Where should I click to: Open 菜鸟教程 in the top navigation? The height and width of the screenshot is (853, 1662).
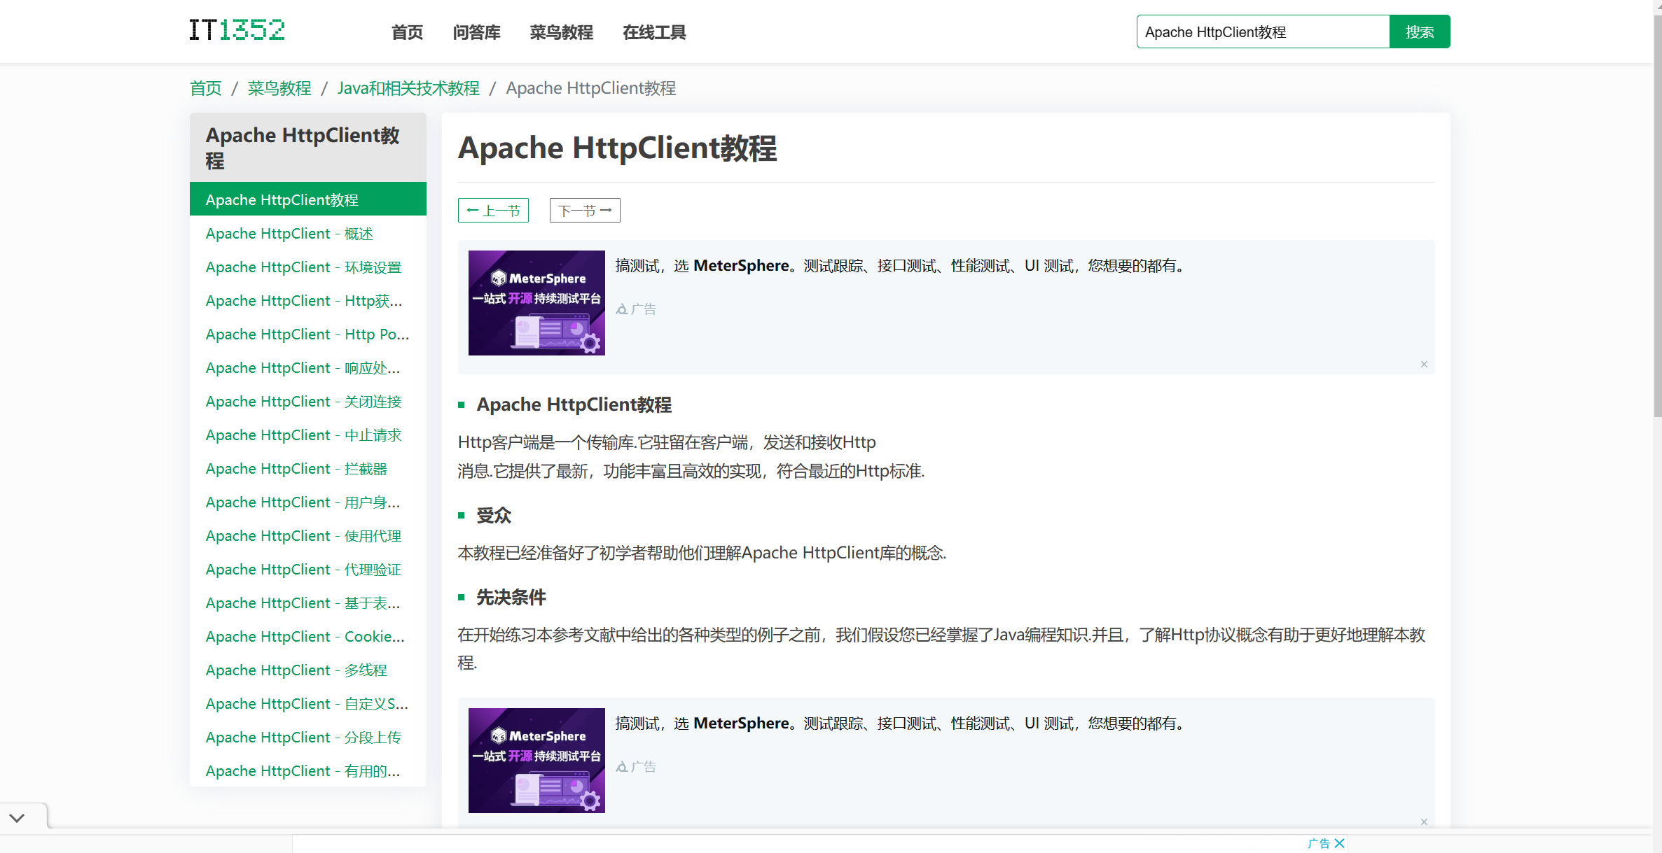[562, 32]
